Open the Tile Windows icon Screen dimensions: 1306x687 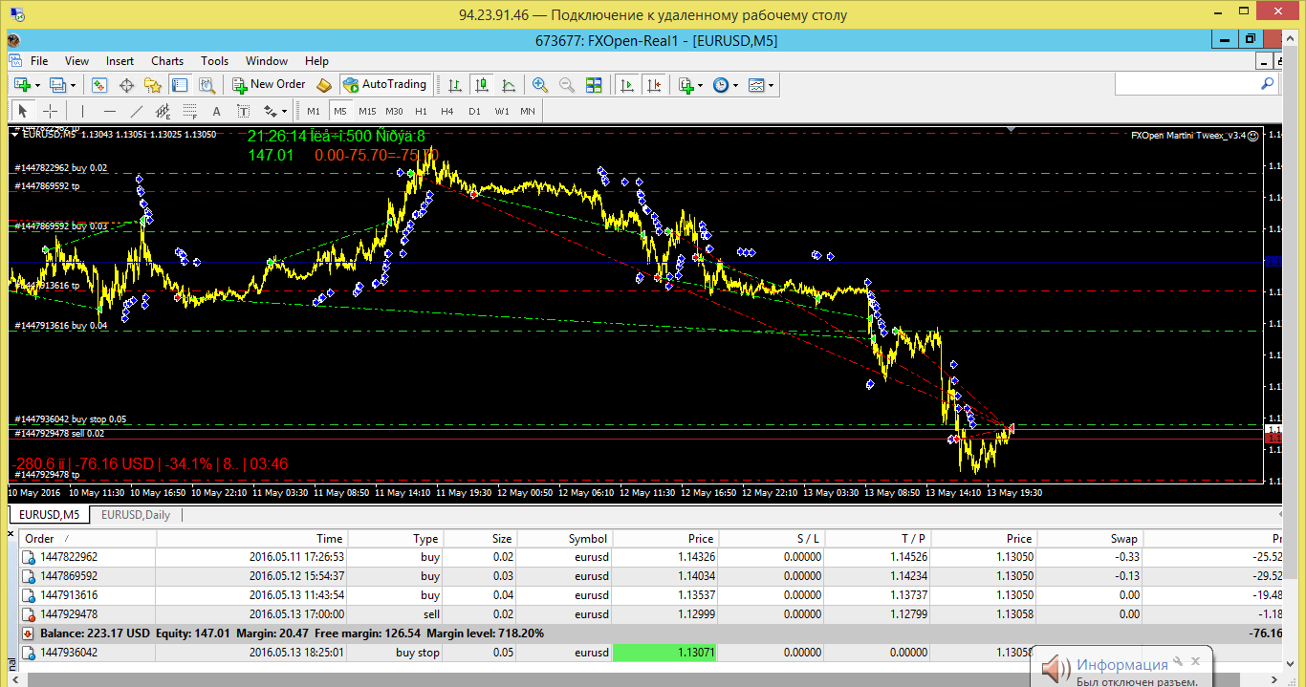pyautogui.click(x=594, y=85)
